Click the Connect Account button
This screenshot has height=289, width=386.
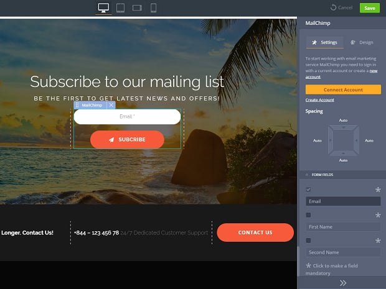point(343,90)
